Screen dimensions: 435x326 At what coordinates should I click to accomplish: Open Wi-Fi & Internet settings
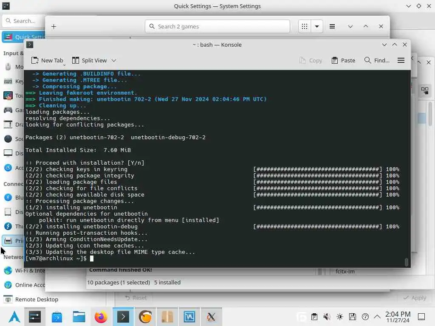pyautogui.click(x=24, y=270)
